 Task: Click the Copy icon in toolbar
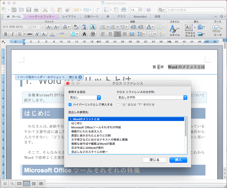point(52,10)
